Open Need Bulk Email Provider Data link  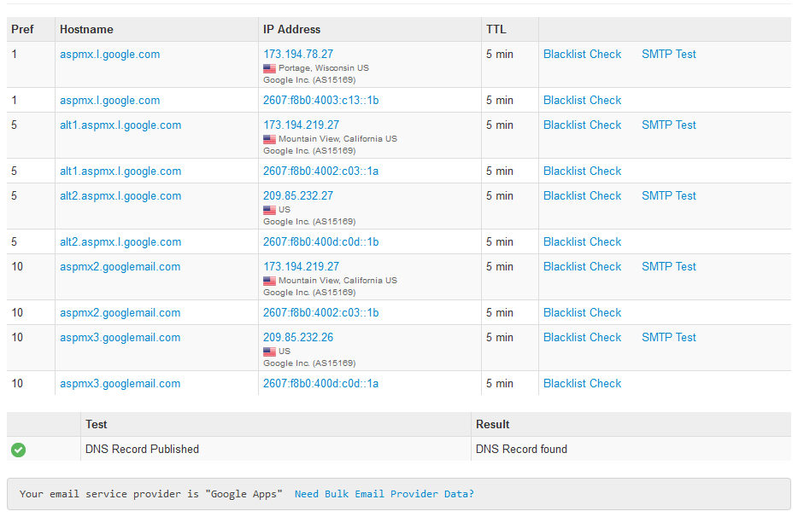pyautogui.click(x=384, y=494)
